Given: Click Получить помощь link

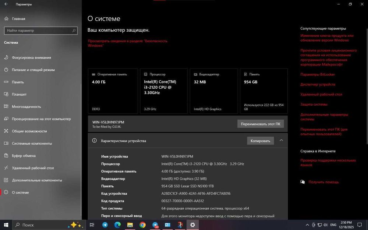Looking at the screenshot, I should [x=323, y=182].
